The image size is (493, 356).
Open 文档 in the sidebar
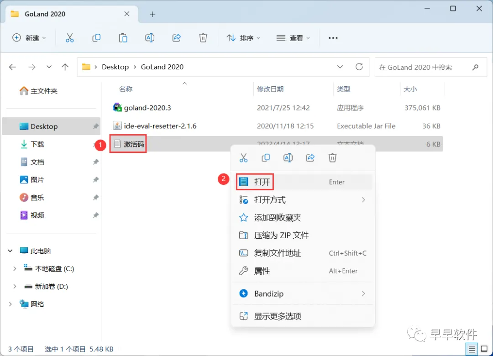pyautogui.click(x=31, y=162)
